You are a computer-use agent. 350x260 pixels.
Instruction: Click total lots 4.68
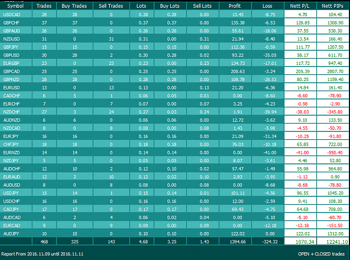pyautogui.click(x=143, y=242)
